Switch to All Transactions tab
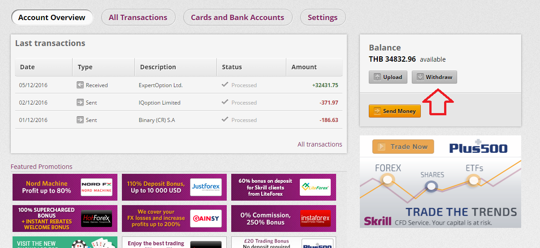Image resolution: width=540 pixels, height=248 pixels. click(x=138, y=17)
